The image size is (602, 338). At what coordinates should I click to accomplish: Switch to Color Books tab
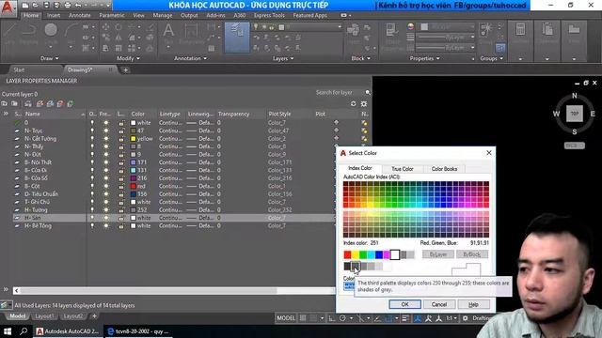coord(444,169)
